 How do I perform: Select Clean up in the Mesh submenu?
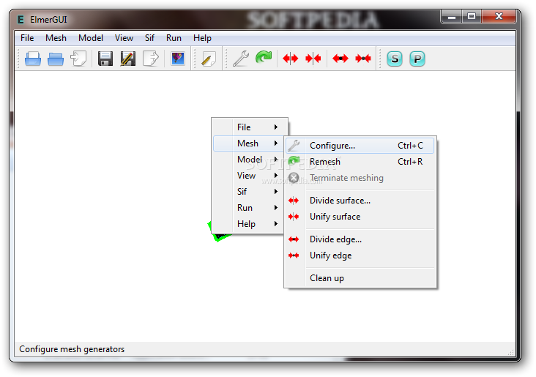click(x=360, y=278)
